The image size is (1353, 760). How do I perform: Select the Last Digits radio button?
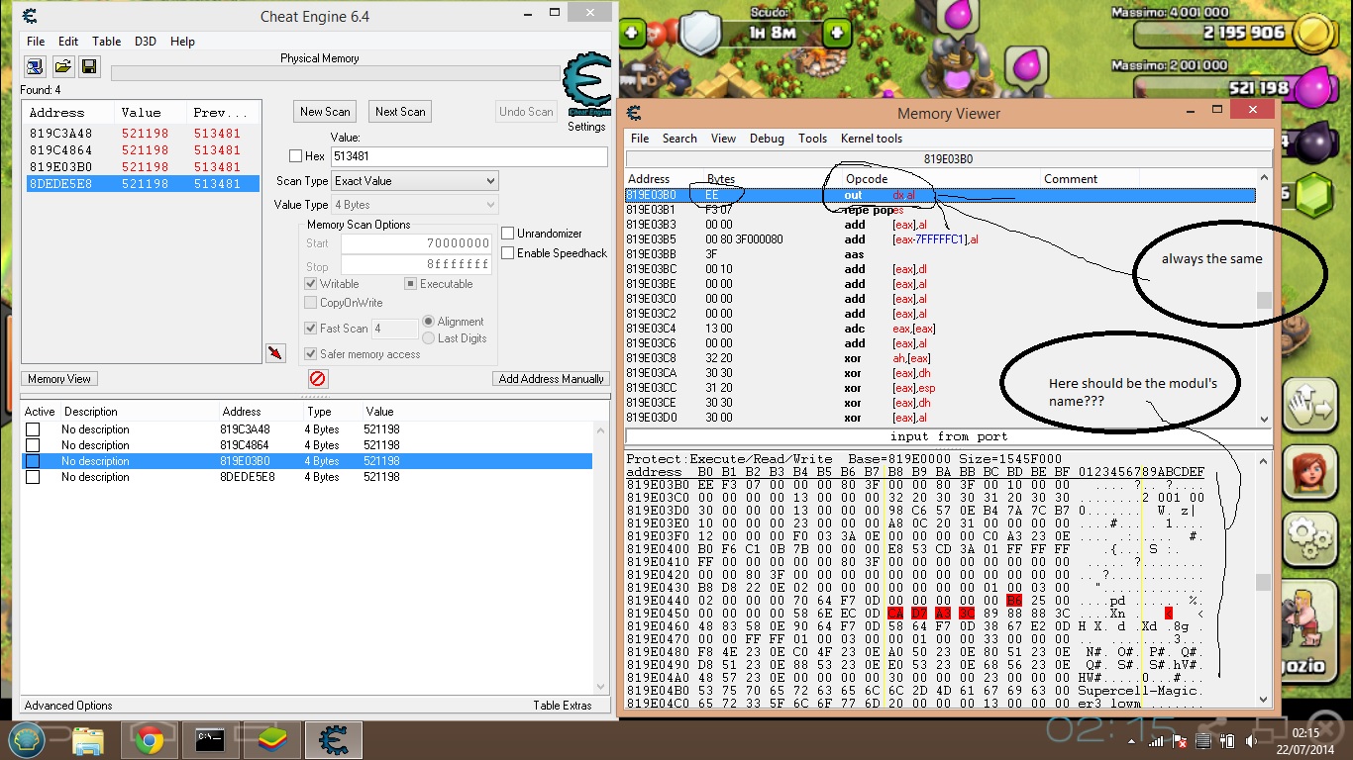point(429,338)
